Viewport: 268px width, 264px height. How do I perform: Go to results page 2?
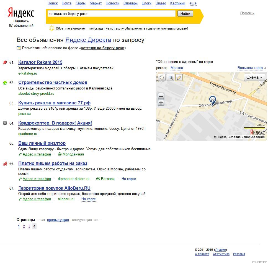(24, 226)
